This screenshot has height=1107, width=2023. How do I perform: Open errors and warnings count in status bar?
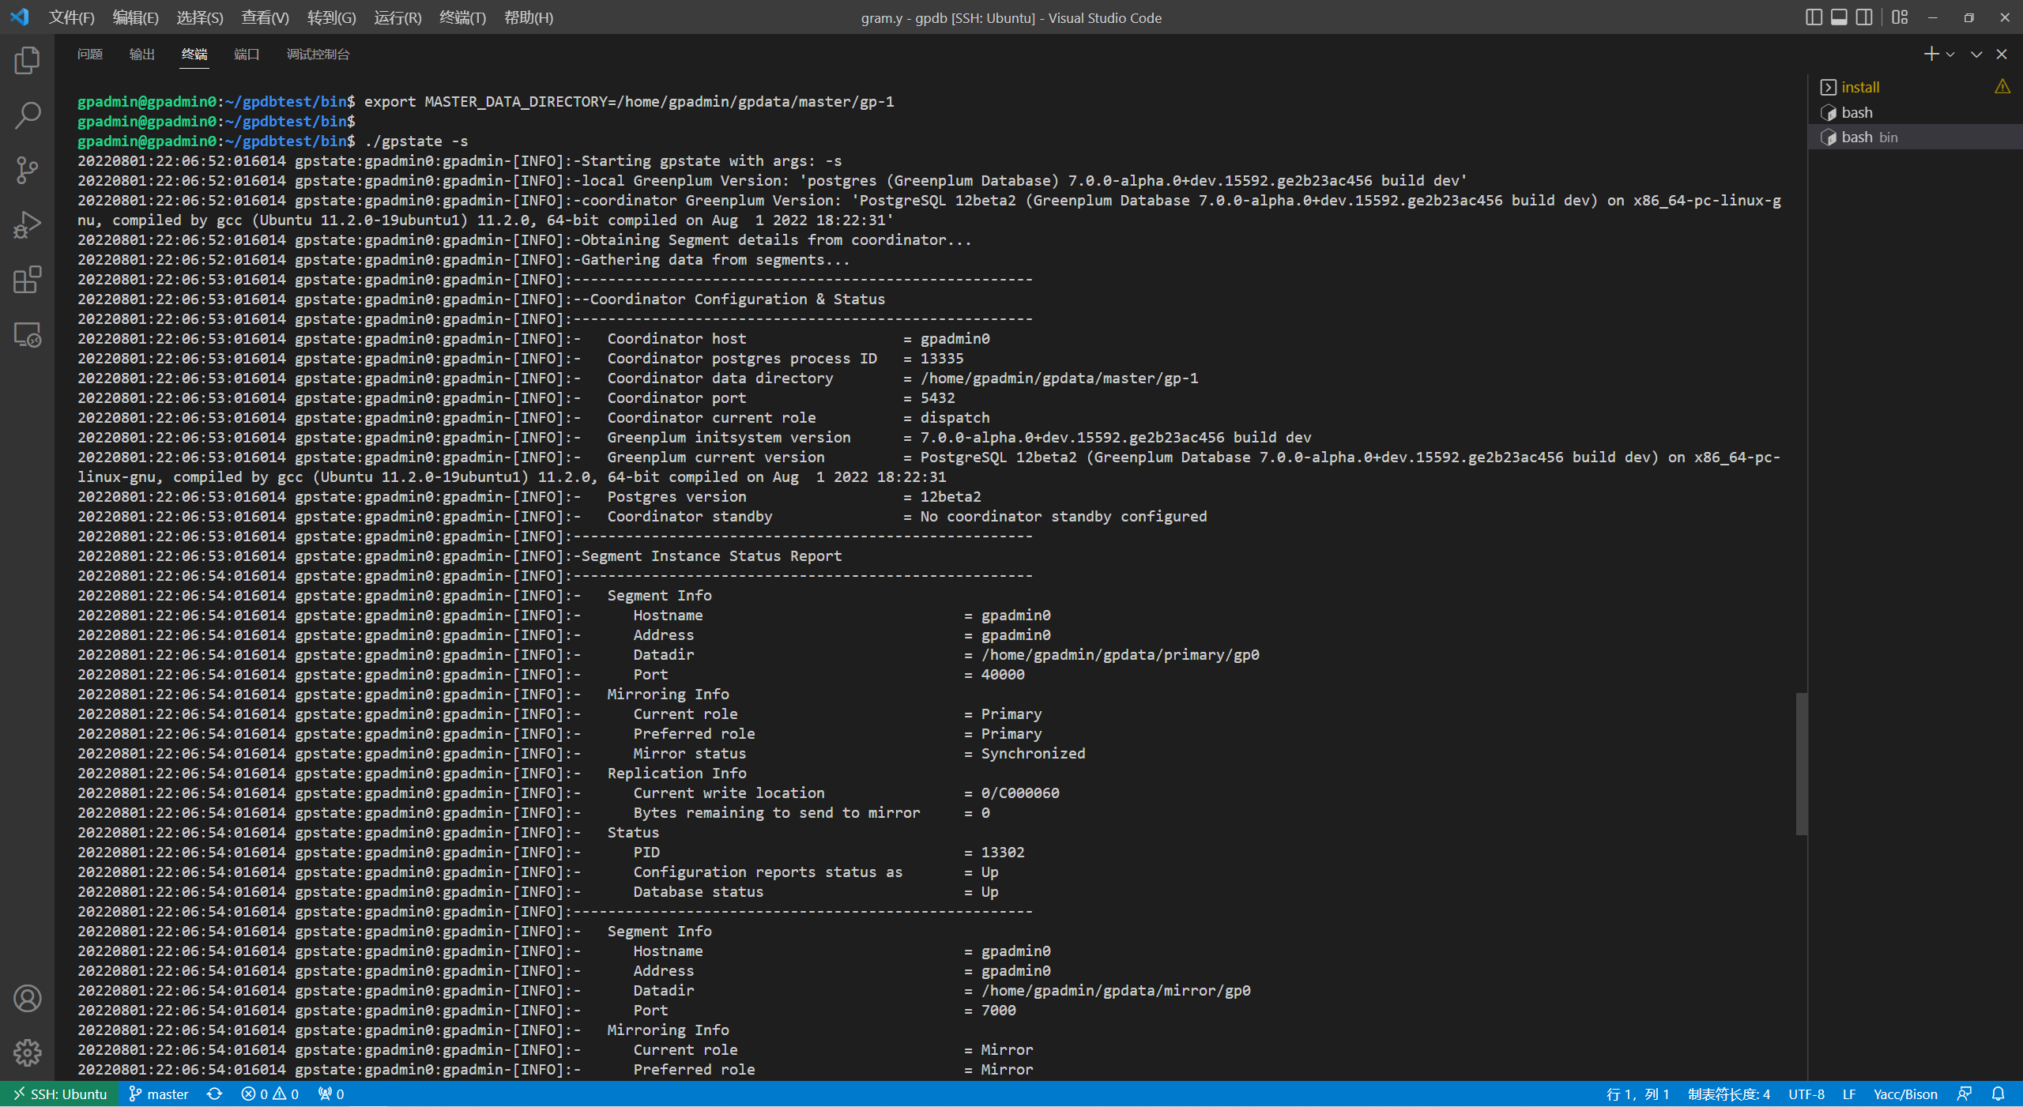click(x=270, y=1094)
